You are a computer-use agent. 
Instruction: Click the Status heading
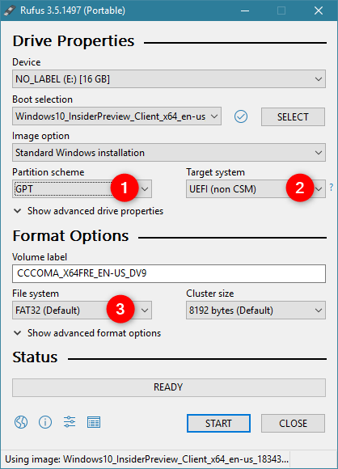tap(35, 357)
